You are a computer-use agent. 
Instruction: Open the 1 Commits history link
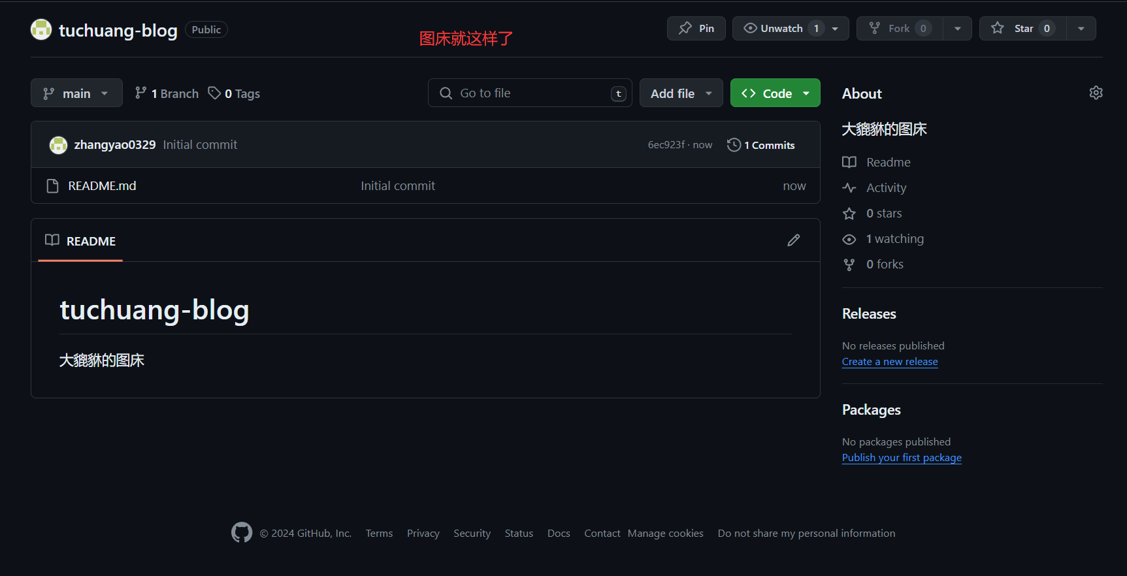point(761,145)
